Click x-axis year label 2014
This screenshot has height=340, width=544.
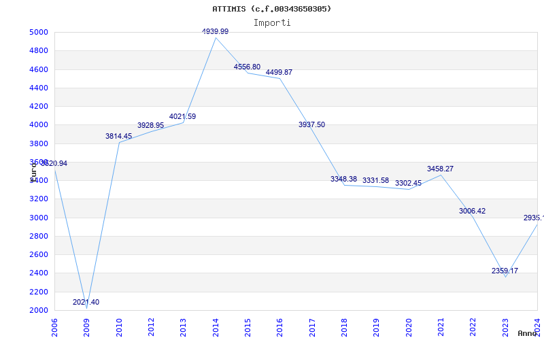coord(216,328)
